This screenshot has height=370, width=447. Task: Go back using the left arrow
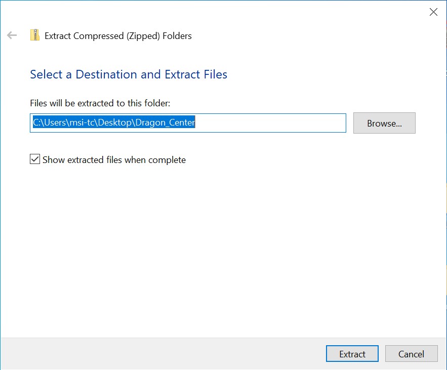coord(12,35)
